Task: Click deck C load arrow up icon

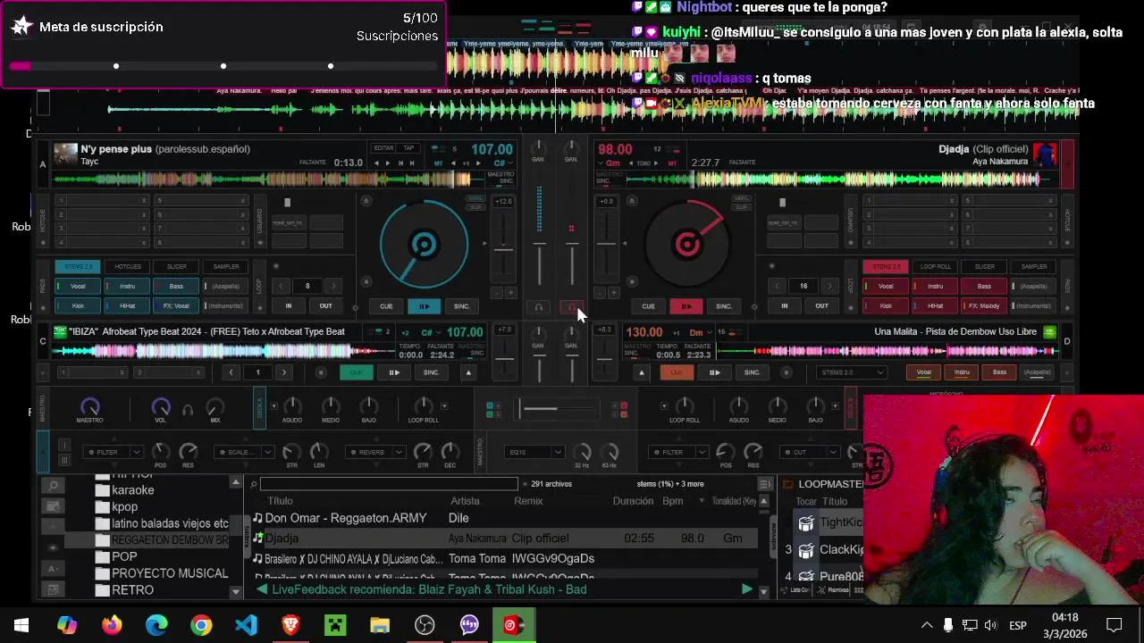Action: click(x=467, y=372)
